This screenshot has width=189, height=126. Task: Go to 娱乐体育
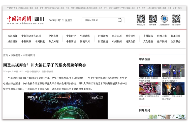(176, 36)
